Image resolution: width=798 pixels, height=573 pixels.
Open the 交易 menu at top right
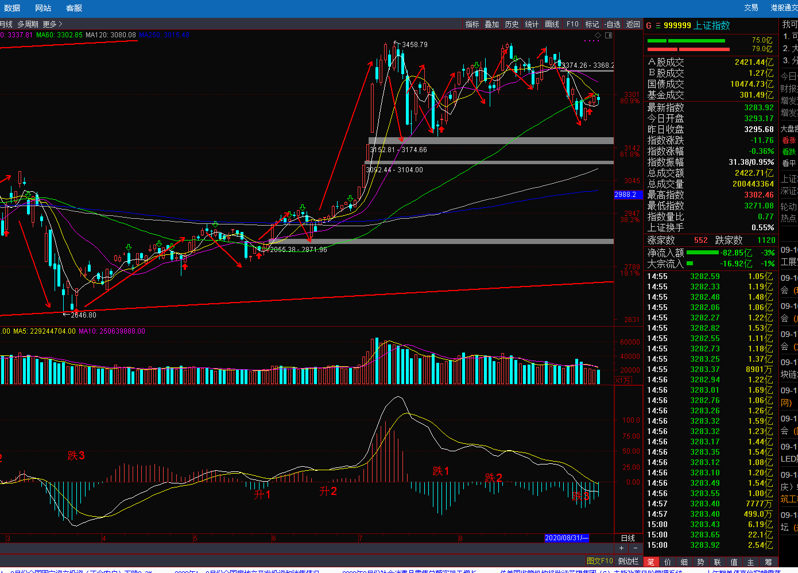751,7
